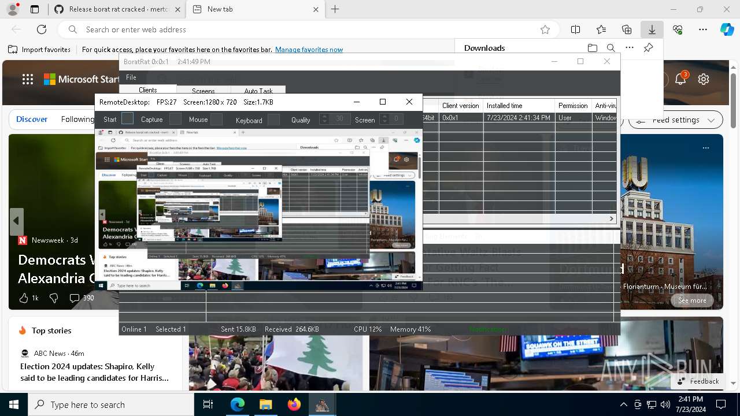Open the Action Center notifications icon

tap(721, 405)
